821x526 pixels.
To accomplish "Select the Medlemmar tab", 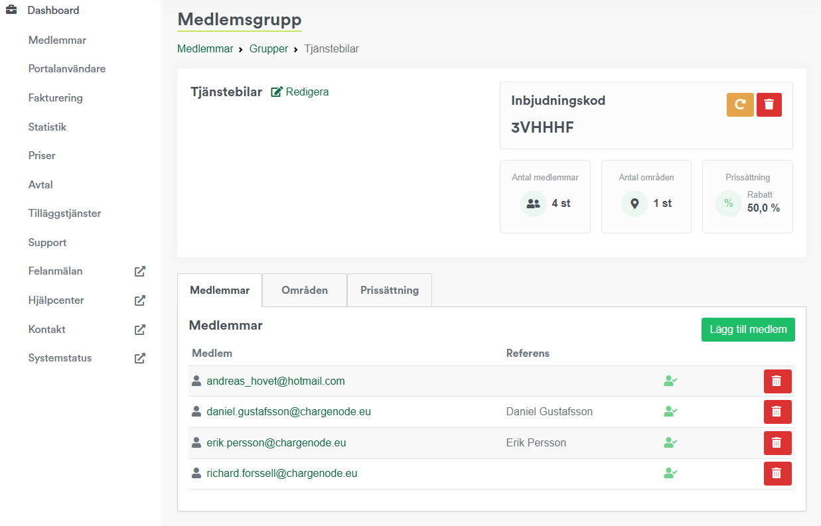I will (220, 291).
